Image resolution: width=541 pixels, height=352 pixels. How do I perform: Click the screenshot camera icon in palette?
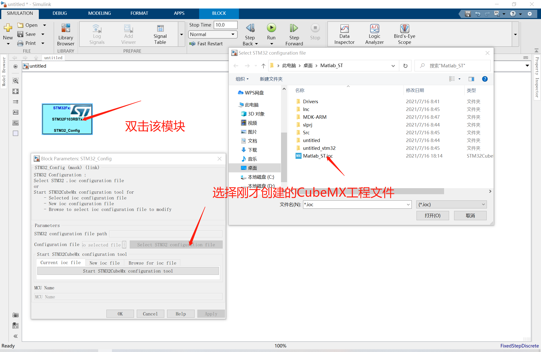tap(16, 315)
